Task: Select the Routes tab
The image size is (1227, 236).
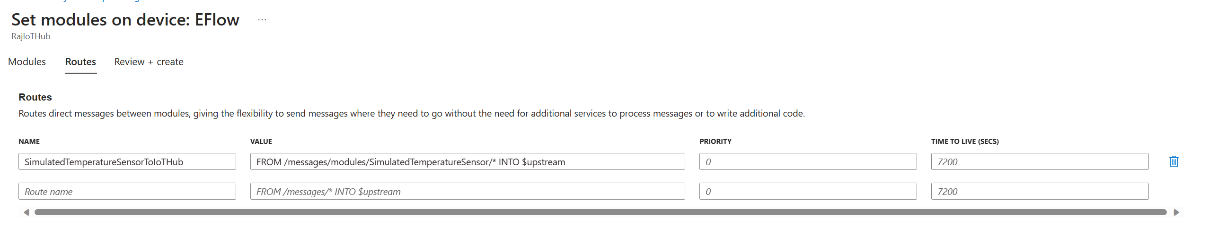Action: click(80, 62)
